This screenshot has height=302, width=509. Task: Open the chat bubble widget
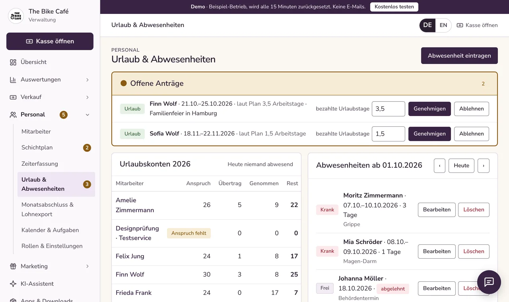coord(489,282)
